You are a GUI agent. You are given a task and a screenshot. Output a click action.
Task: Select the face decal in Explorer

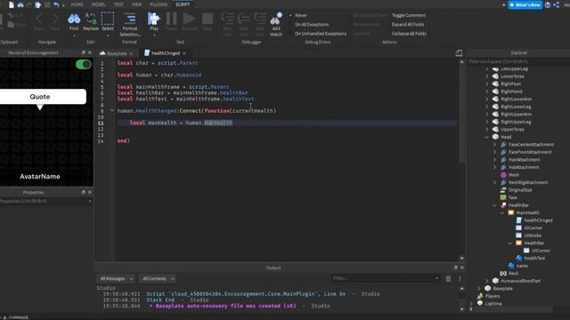point(509,197)
